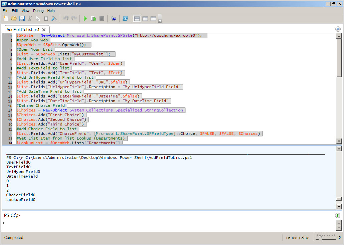The width and height of the screenshot is (344, 245).
Task: Open an existing script file
Action: (x=13, y=18)
